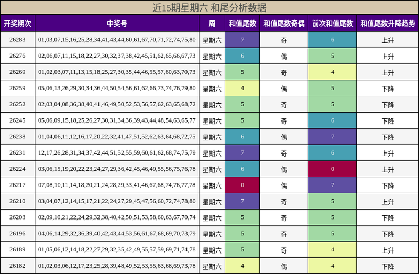
Task: Select draw period 26182
Action: (17, 266)
